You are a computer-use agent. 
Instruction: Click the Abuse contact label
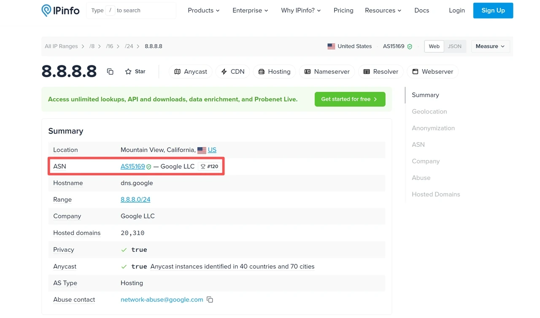(74, 300)
